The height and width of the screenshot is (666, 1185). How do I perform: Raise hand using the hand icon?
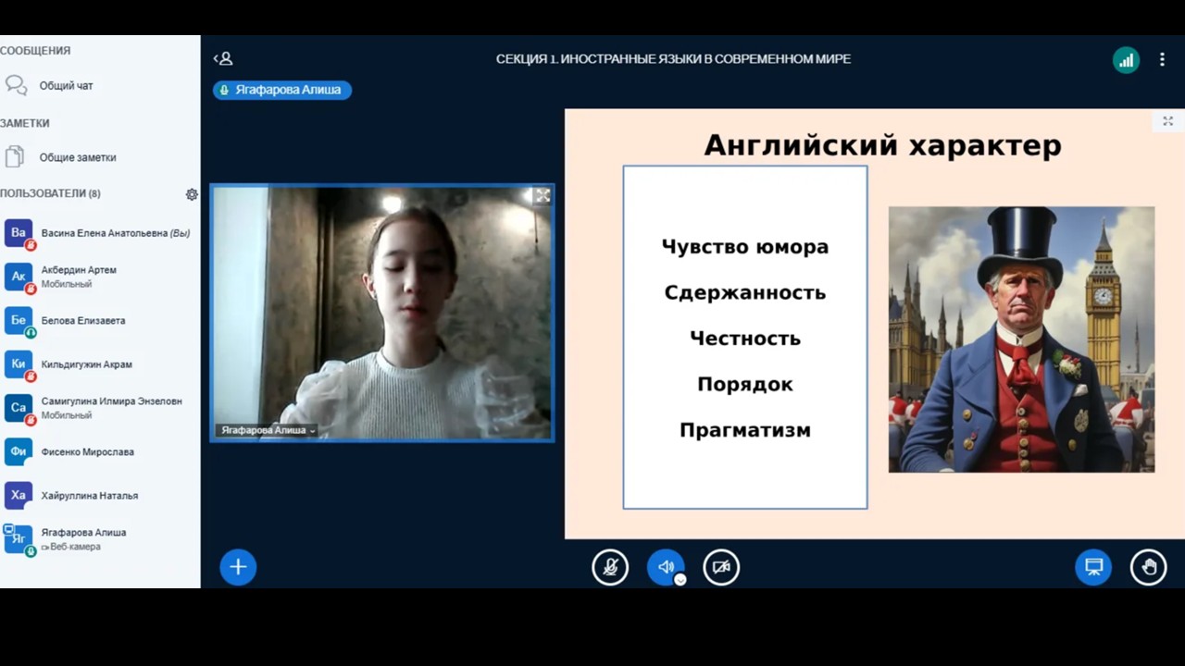point(1148,567)
